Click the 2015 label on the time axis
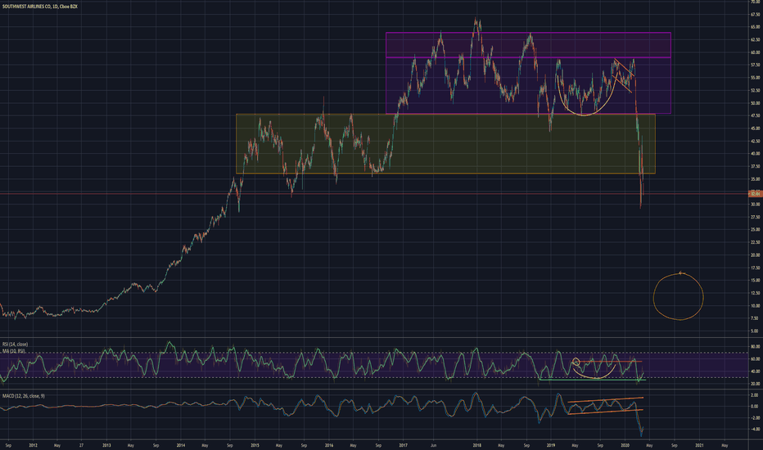Image resolution: width=763 pixels, height=450 pixels. [255, 445]
